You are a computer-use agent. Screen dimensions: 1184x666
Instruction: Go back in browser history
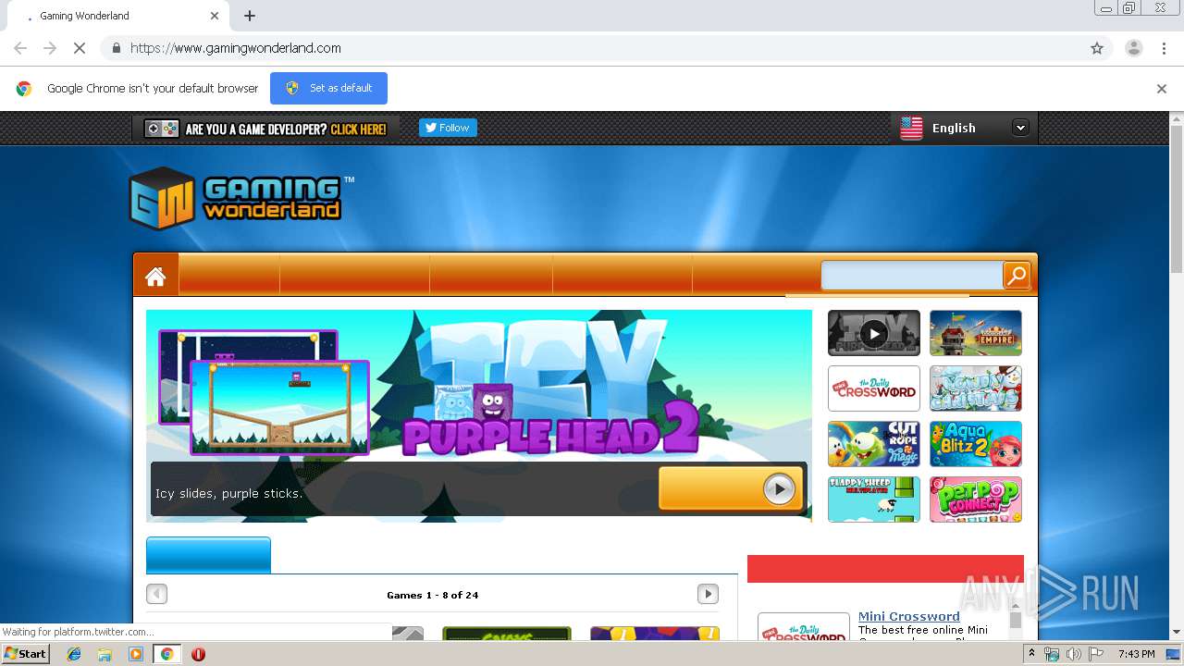point(20,48)
